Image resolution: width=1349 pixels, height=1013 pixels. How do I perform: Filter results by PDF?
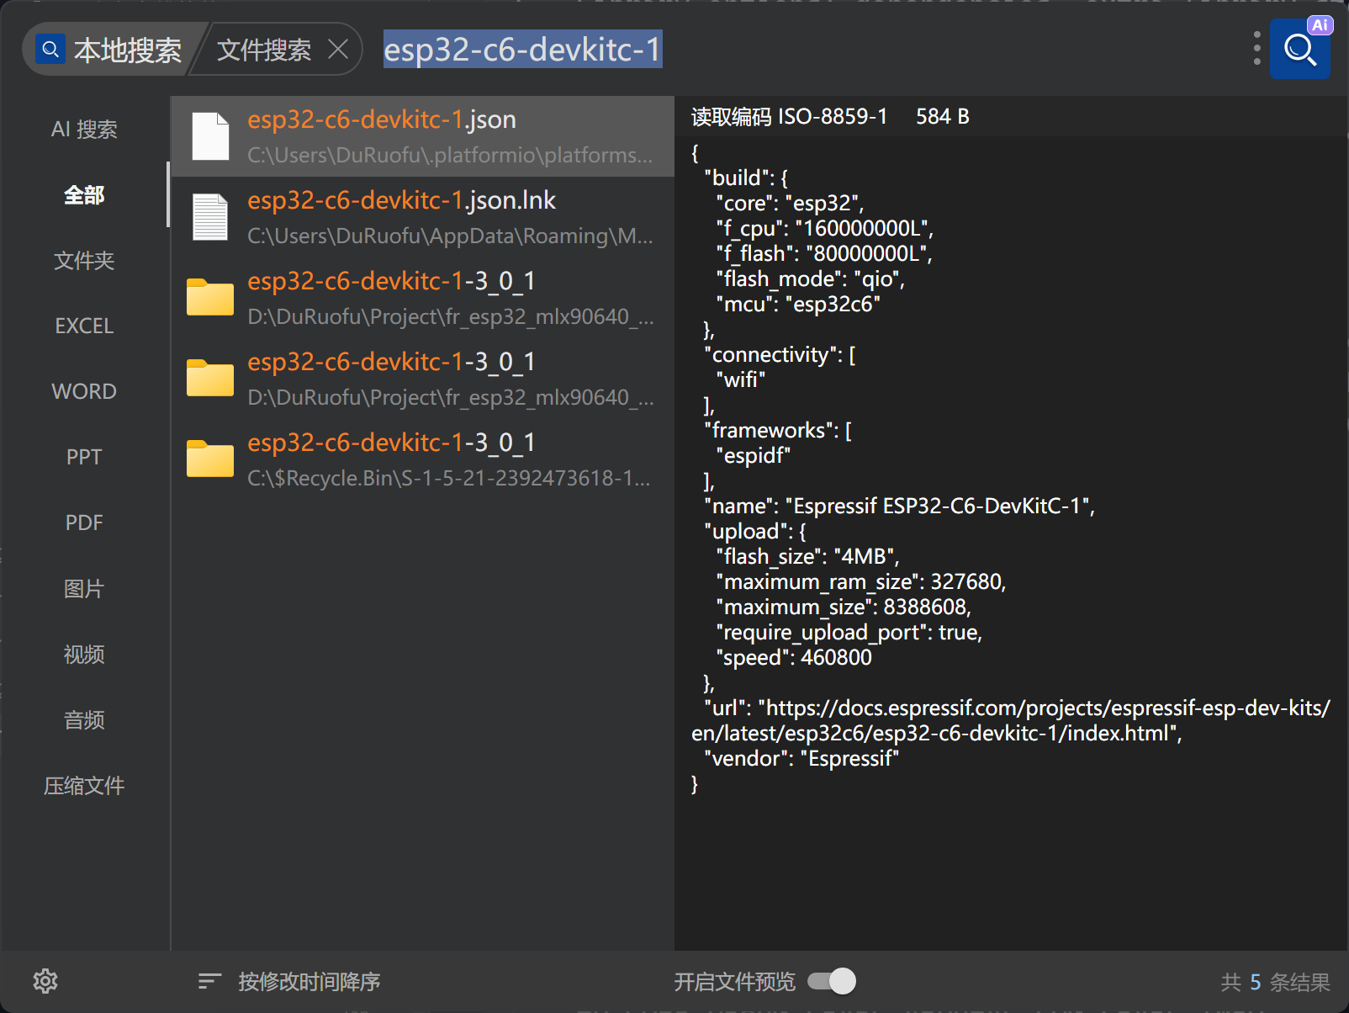pos(84,522)
